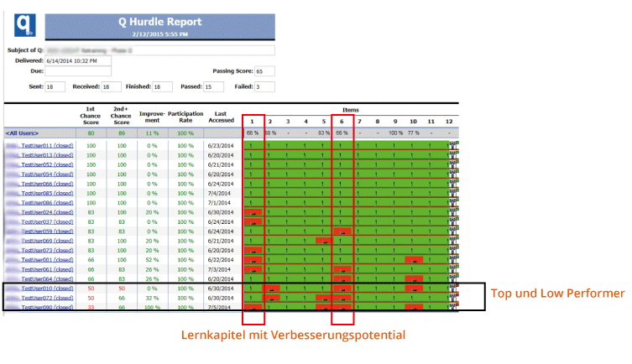Click TestUser024's red item 1 cell
The height and width of the screenshot is (364, 632).
pyautogui.click(x=253, y=212)
